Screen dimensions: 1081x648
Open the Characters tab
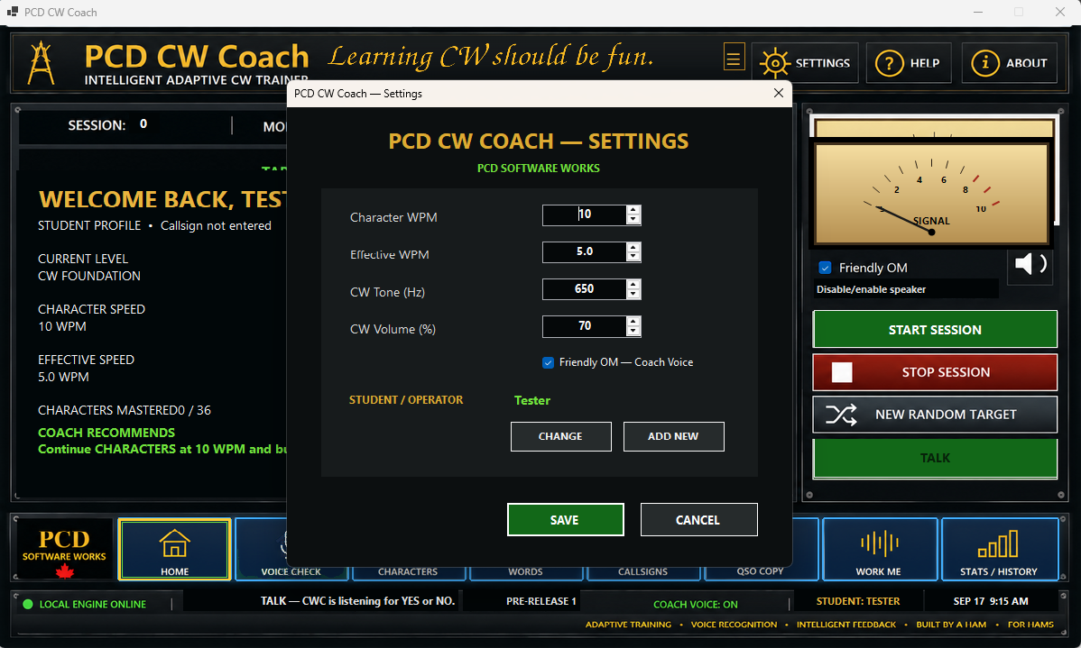click(x=408, y=572)
